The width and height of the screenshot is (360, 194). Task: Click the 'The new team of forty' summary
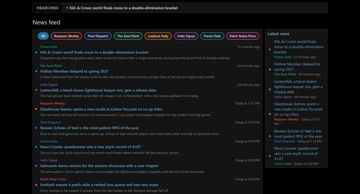[126, 115]
